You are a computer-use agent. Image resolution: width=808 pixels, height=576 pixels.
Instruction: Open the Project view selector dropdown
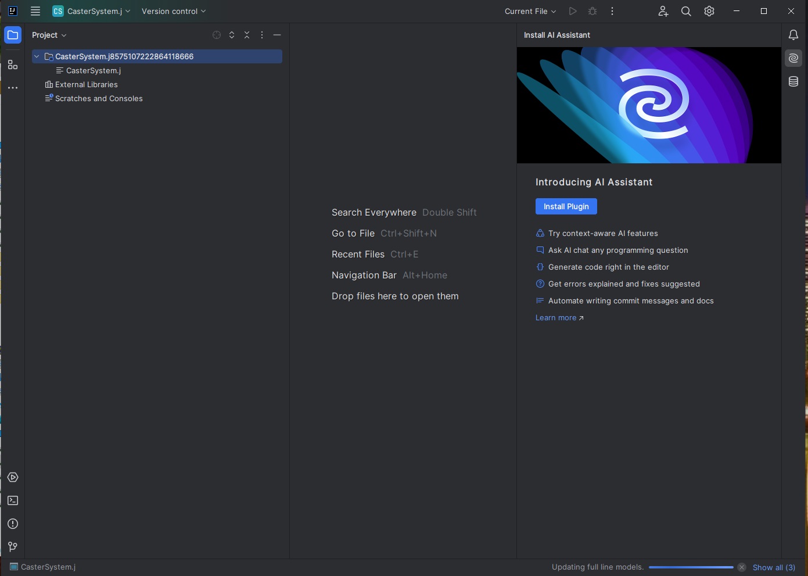(49, 35)
